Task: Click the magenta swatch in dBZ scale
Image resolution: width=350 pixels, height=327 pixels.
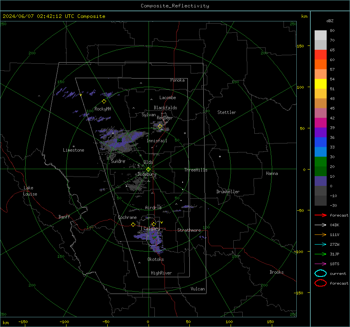Action: [320, 123]
